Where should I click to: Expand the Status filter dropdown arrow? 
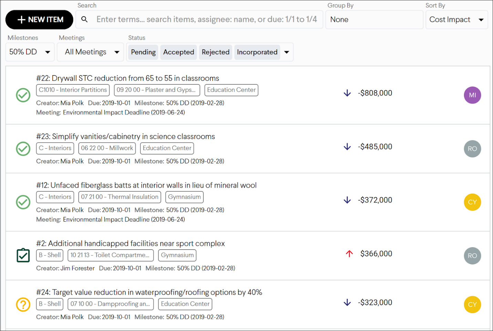click(x=287, y=52)
